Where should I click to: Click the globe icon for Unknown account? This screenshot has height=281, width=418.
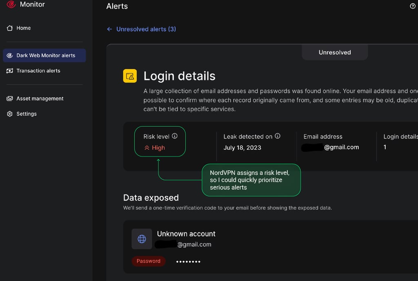142,239
